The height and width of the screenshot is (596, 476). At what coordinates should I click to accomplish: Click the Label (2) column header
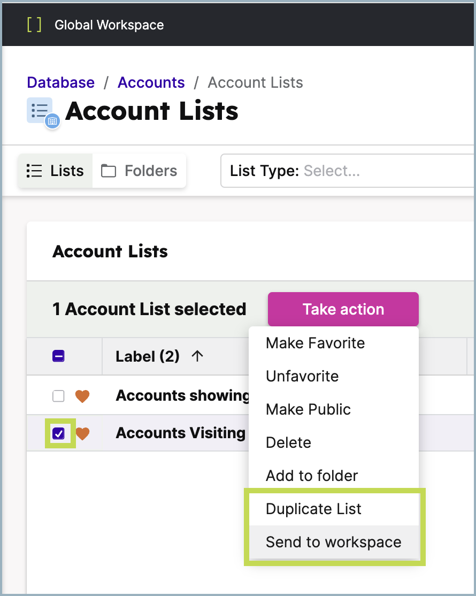[148, 356]
